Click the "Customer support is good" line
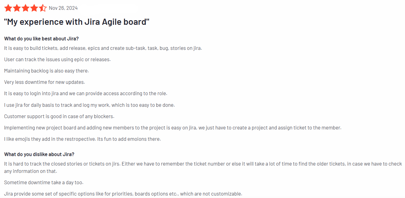This screenshot has width=405, height=198. [59, 116]
